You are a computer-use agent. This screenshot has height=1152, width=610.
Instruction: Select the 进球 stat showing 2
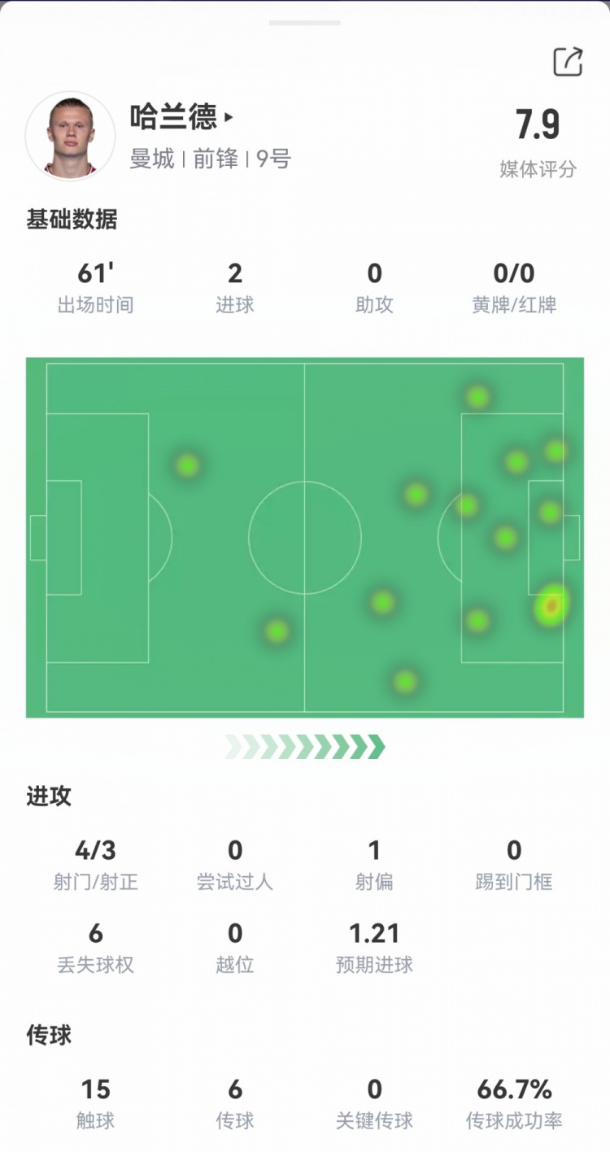(x=235, y=288)
